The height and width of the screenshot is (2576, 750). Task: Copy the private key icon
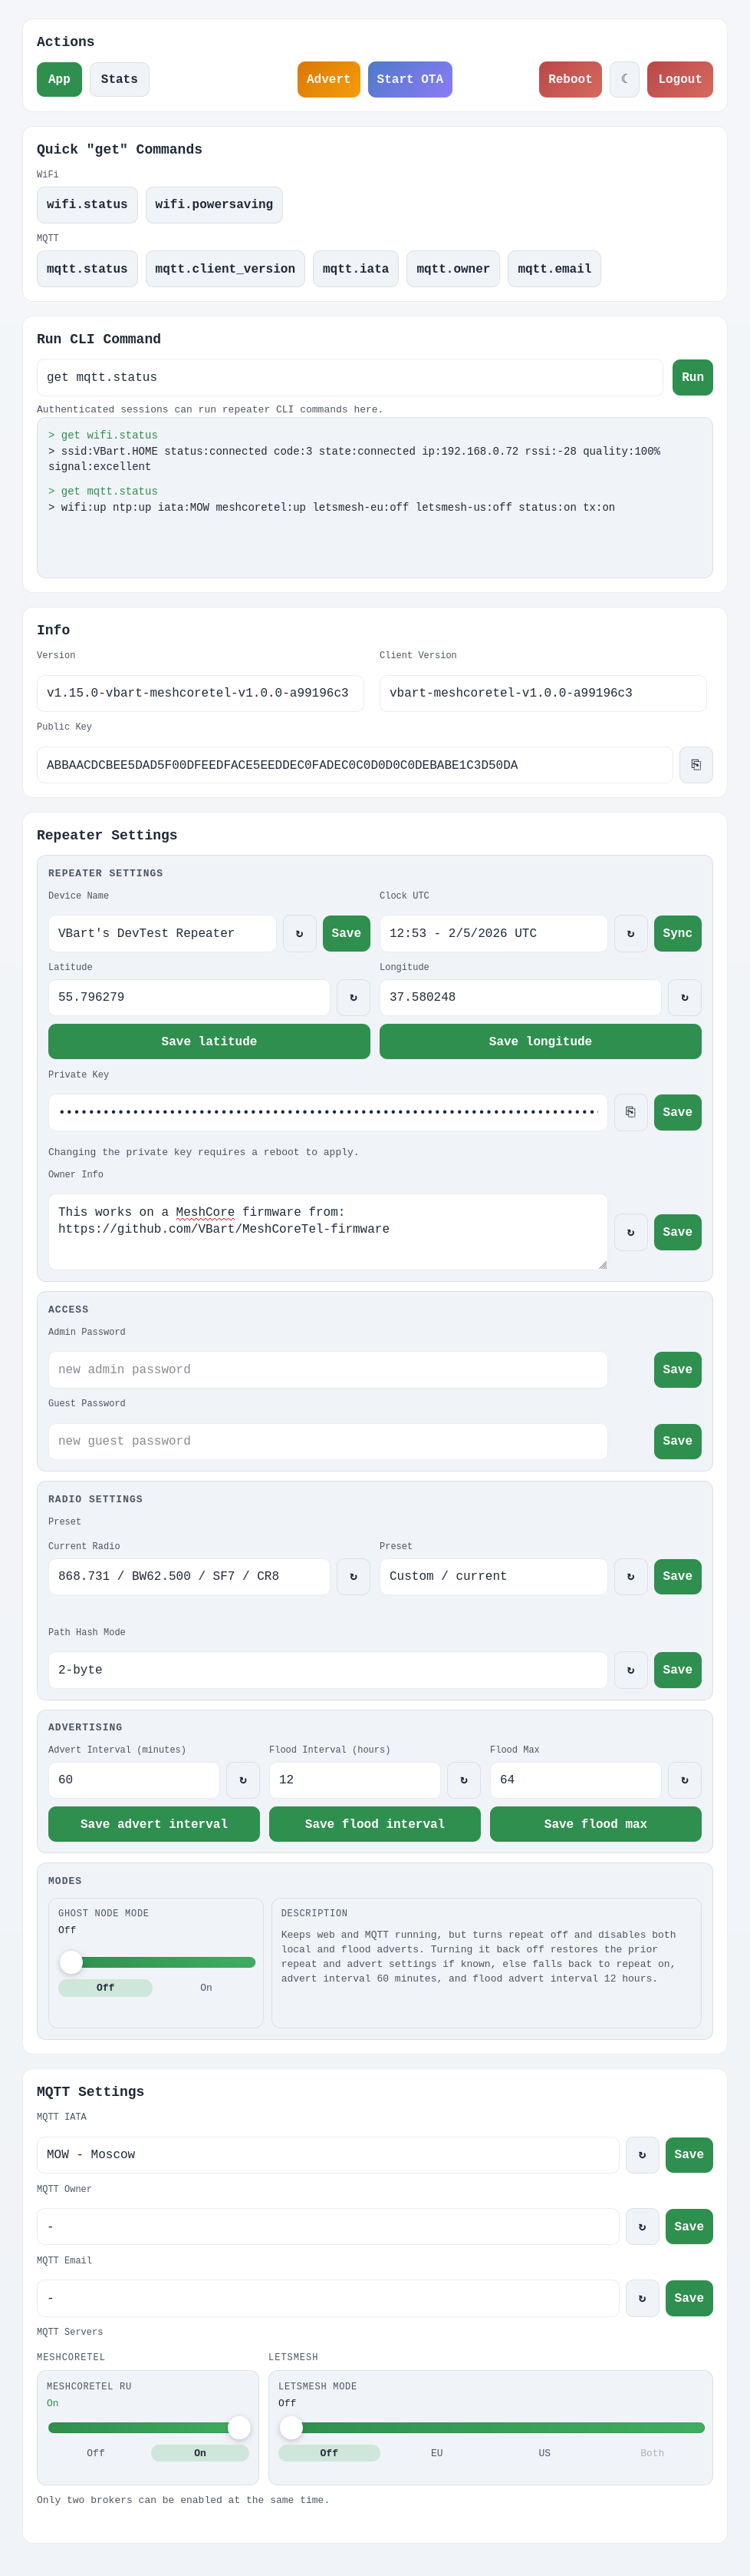pos(630,1112)
